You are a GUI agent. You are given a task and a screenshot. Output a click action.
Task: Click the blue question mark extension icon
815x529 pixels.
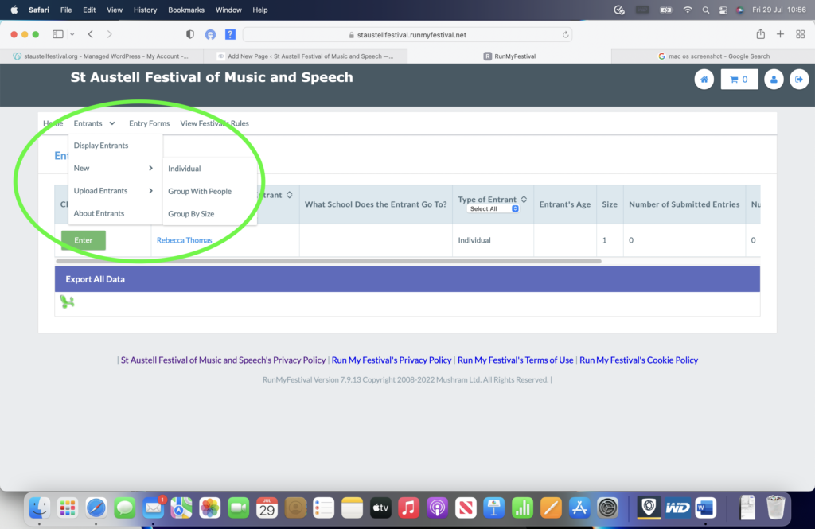230,34
